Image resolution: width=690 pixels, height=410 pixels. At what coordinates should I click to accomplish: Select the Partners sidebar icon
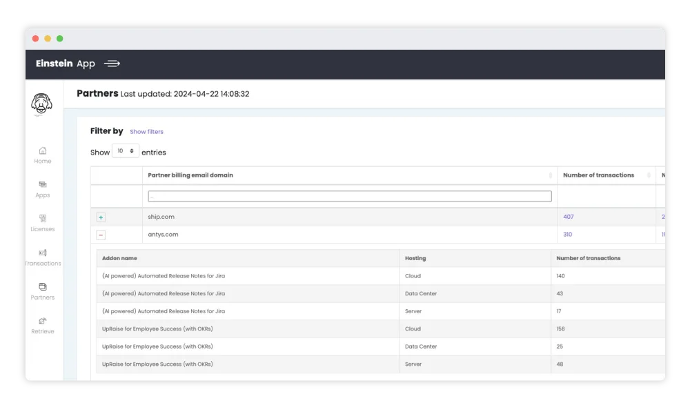[x=43, y=286]
